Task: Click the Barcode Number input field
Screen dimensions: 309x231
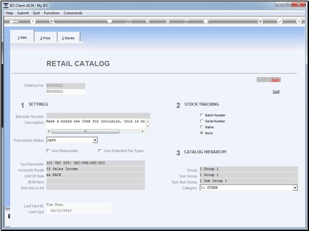Action: [x=98, y=116]
